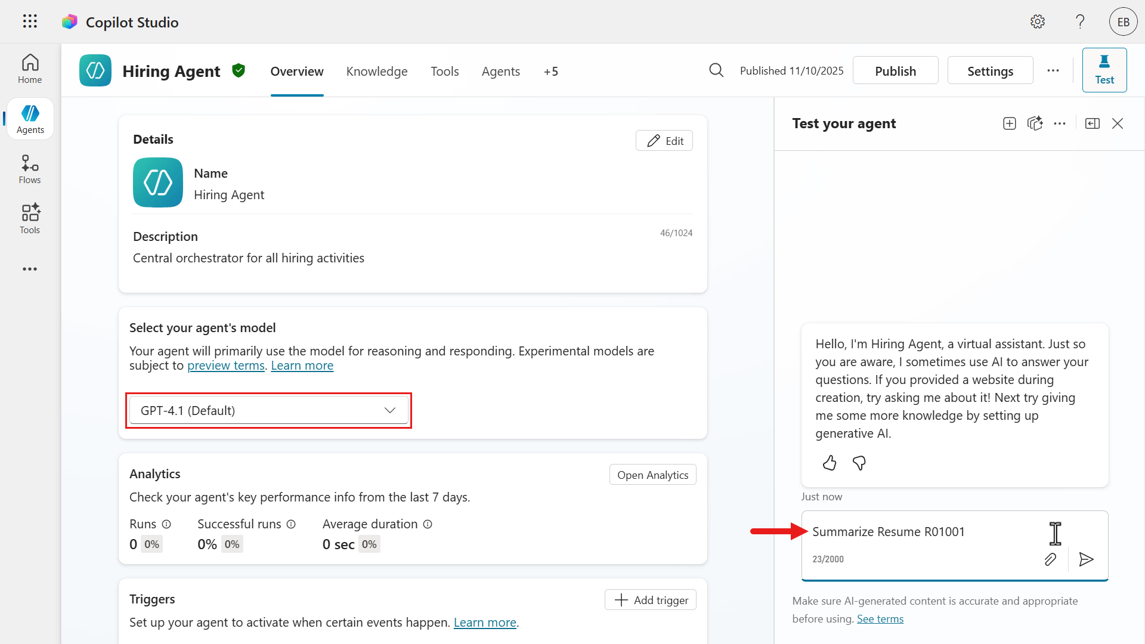This screenshot has height=644, width=1145.
Task: Give a thumbs down to the agent reply
Action: 859,463
